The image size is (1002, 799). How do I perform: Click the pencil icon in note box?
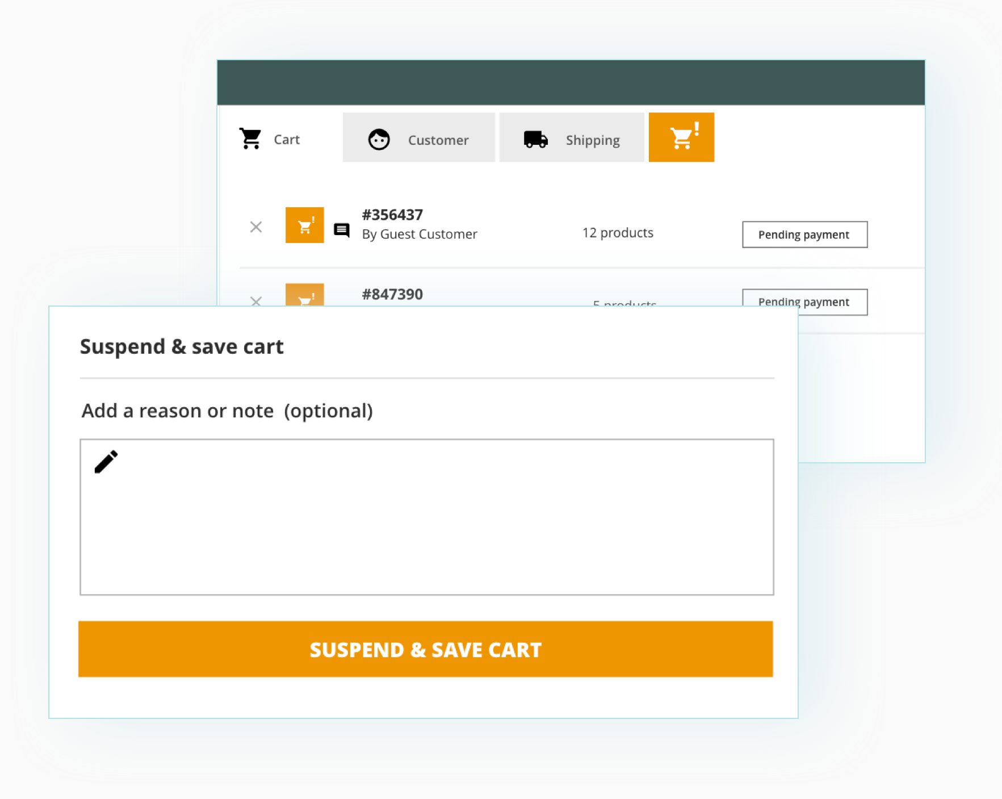(x=106, y=462)
